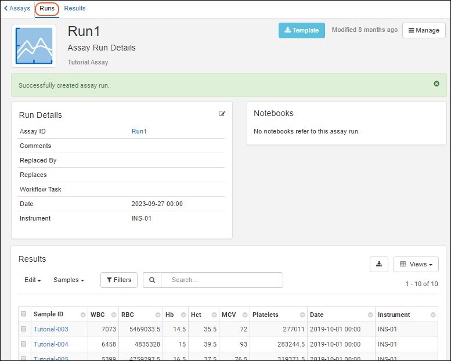Screen dimensions: 451x361
Task: Open the Date column header menu arrow
Action: click(369, 315)
